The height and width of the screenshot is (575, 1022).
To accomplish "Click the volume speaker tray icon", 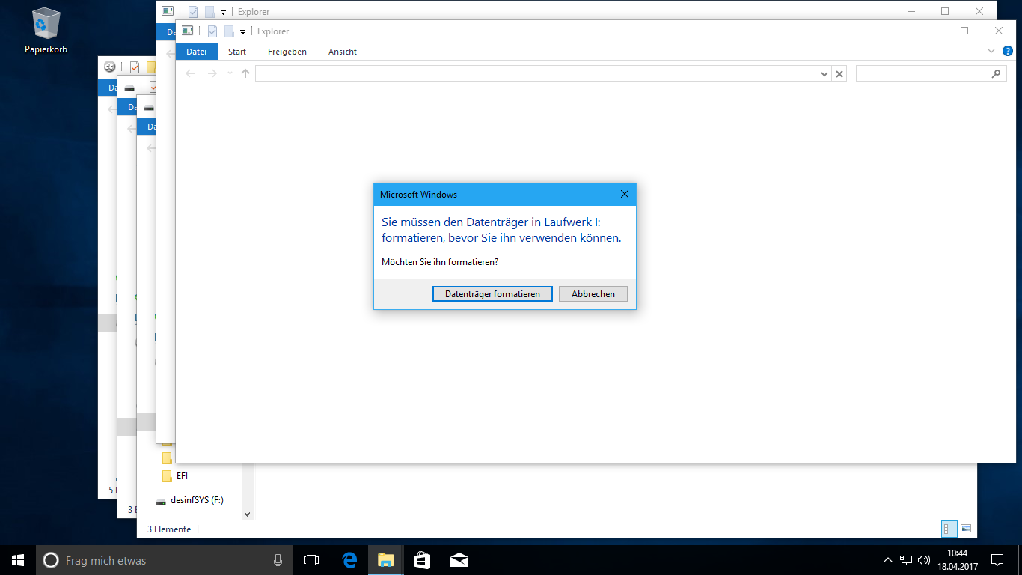I will (924, 560).
